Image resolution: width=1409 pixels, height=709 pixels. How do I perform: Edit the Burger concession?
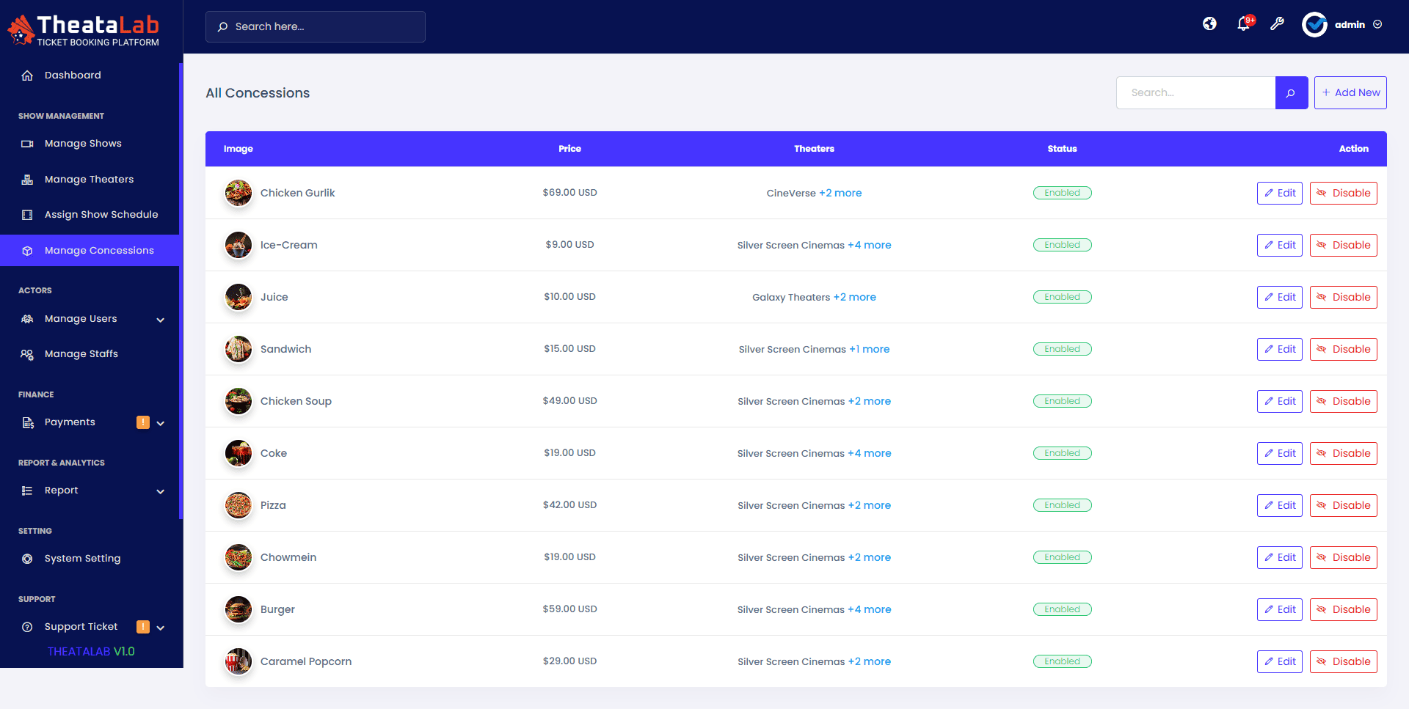[1280, 609]
